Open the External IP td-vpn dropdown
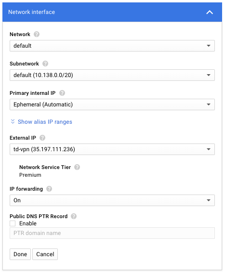The width and height of the screenshot is (225, 274). coord(112,149)
